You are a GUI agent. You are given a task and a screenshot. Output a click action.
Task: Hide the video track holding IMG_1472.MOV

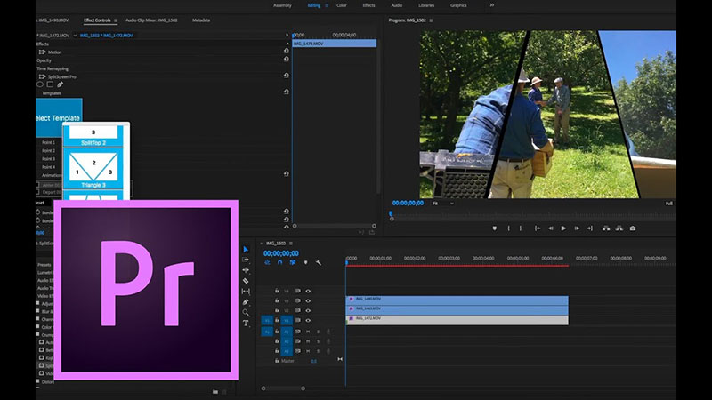(308, 320)
